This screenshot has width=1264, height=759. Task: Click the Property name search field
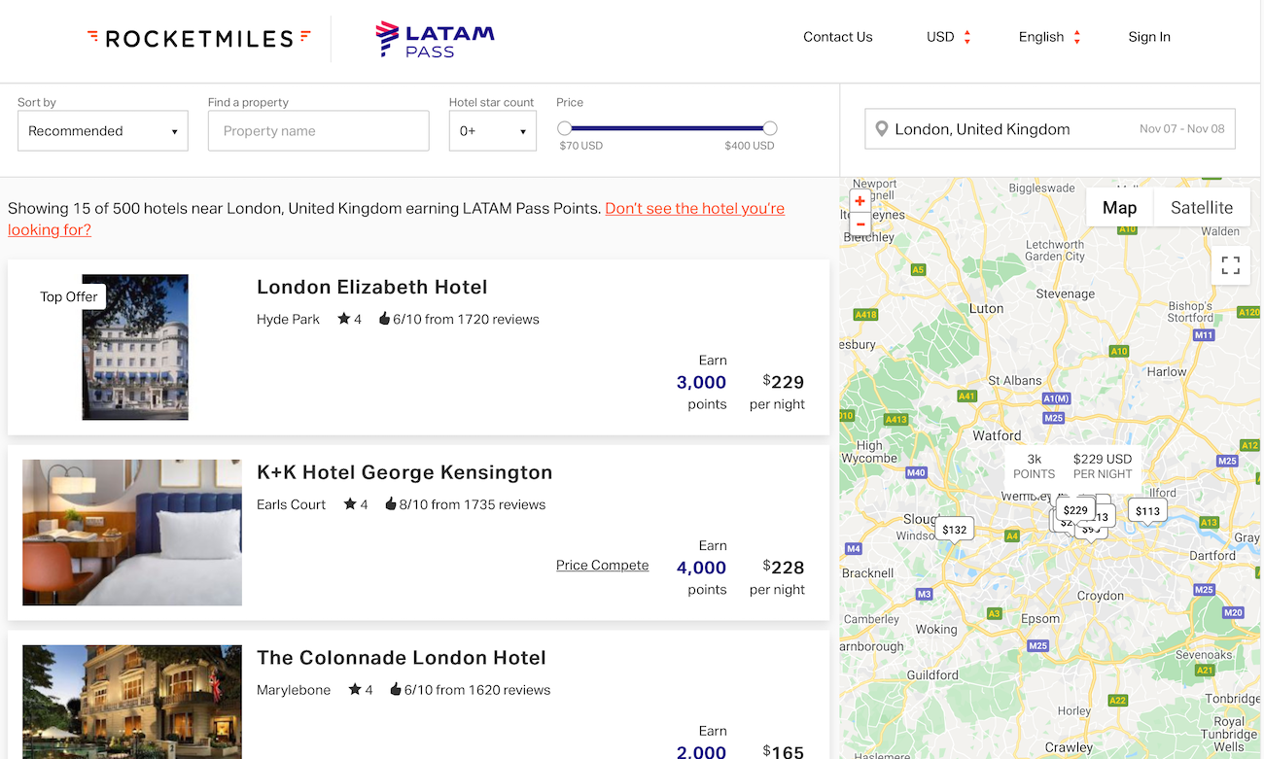click(318, 130)
